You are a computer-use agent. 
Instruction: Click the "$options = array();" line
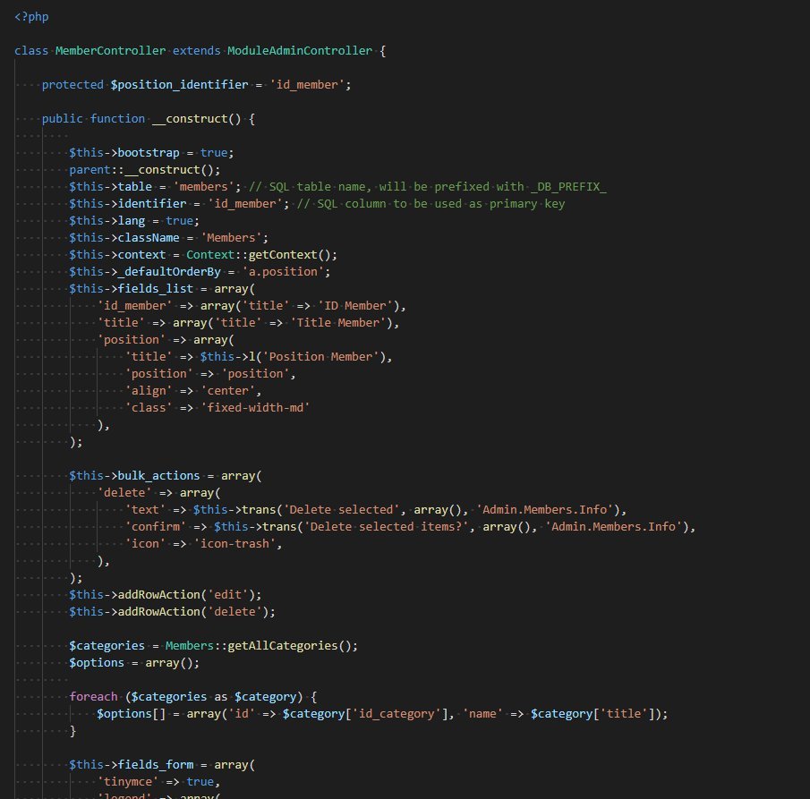point(134,663)
